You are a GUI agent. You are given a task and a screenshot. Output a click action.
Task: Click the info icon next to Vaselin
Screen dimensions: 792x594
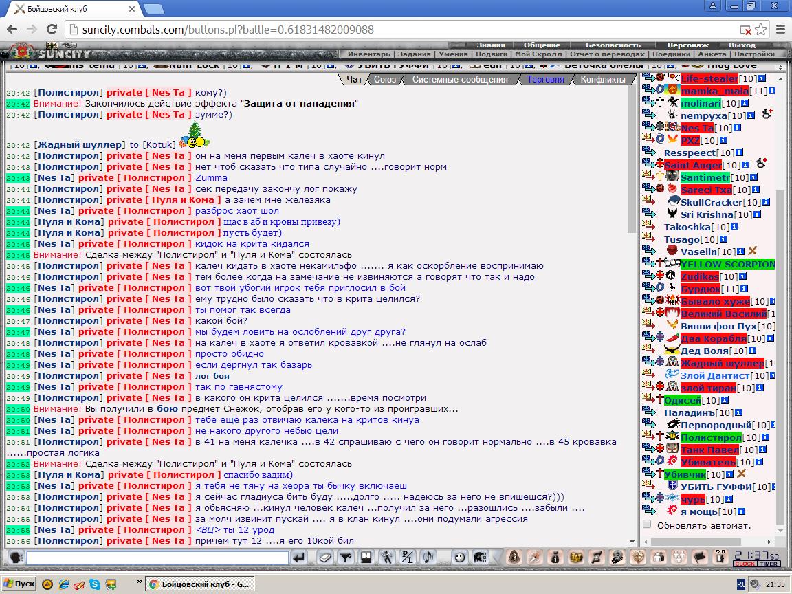pos(740,252)
